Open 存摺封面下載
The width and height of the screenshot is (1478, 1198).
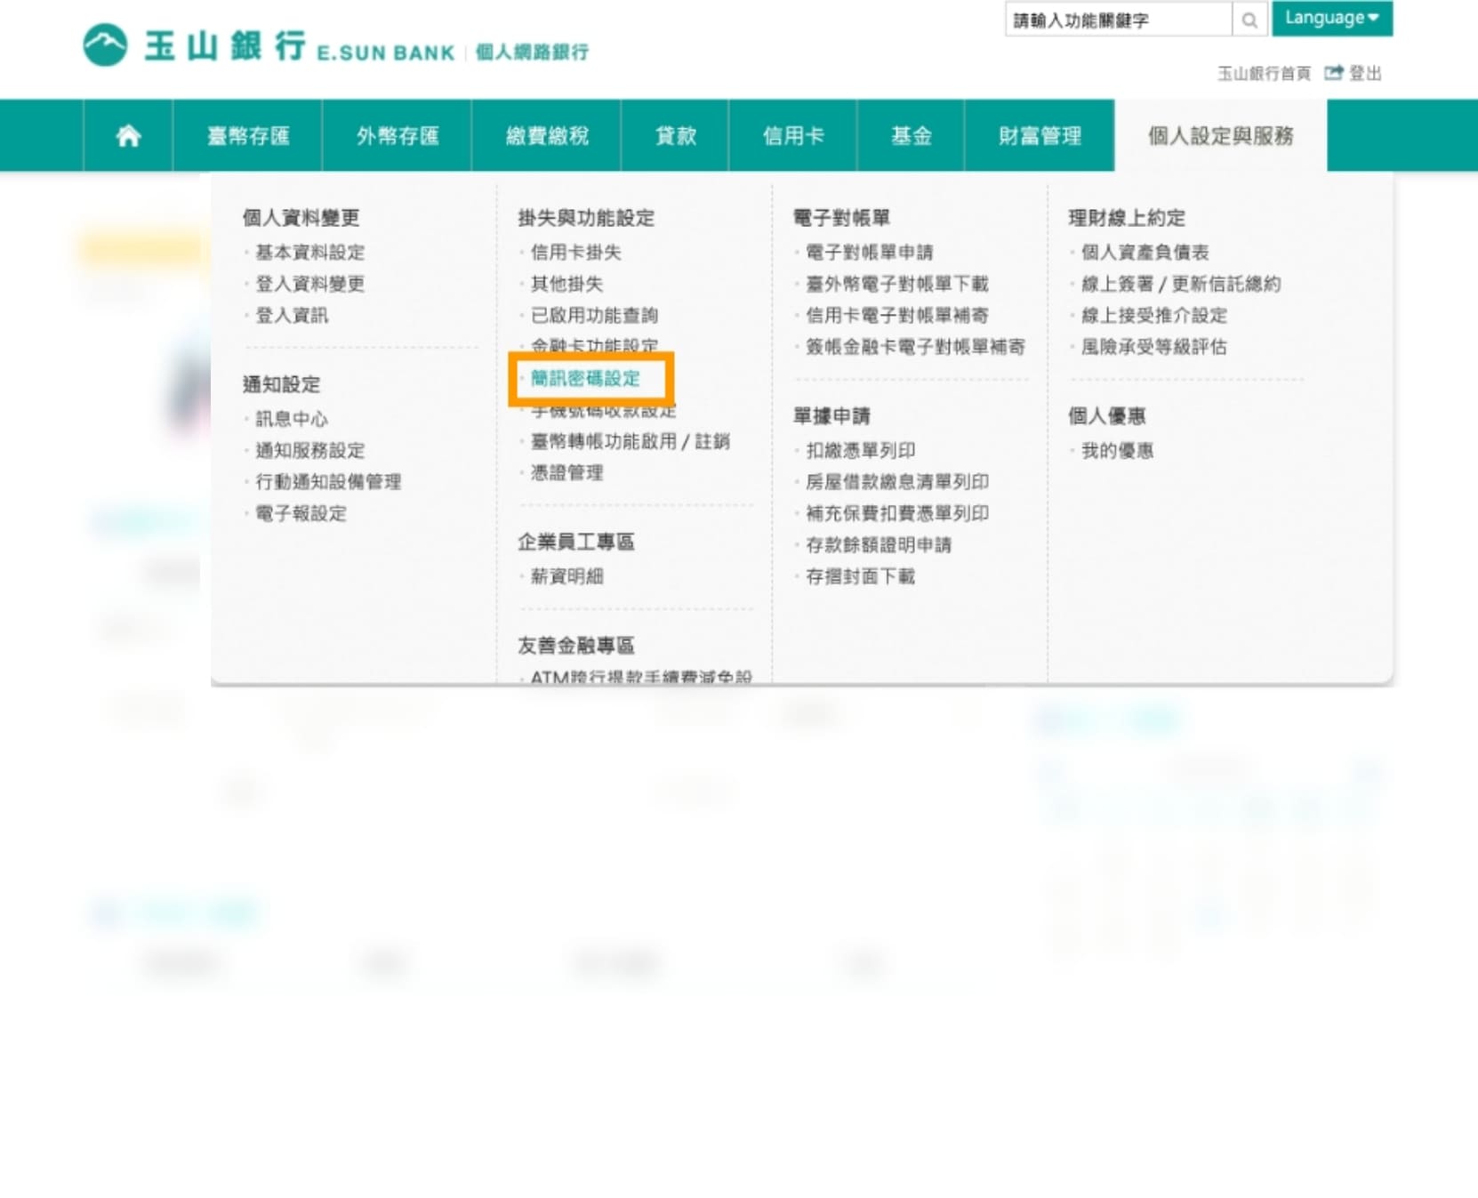[x=860, y=576]
